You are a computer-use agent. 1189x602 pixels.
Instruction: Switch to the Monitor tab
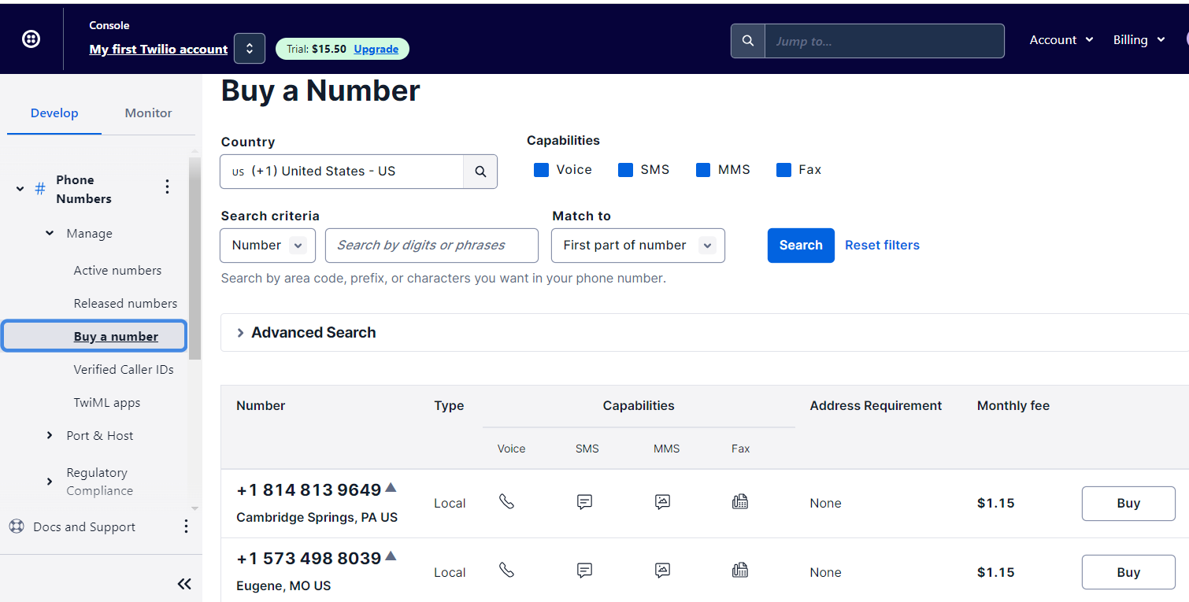(148, 113)
